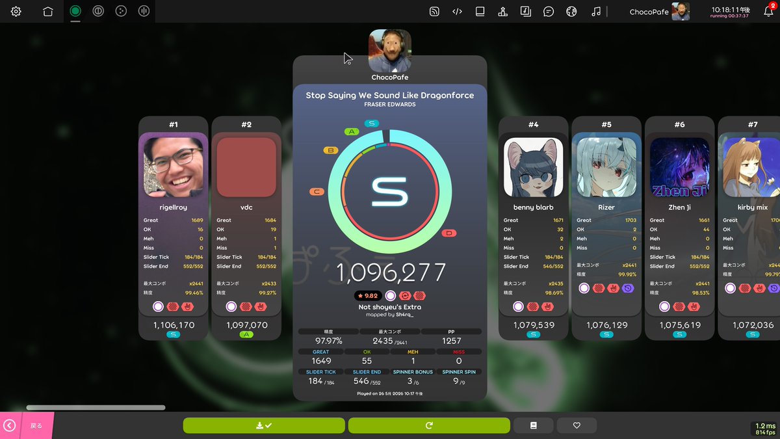
Task: Click the total score 1,096,277
Action: [x=390, y=273]
